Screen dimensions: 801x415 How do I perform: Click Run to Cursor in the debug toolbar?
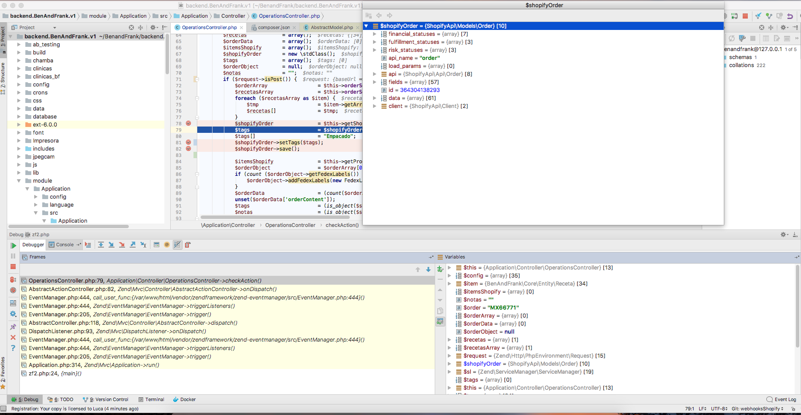click(x=143, y=245)
